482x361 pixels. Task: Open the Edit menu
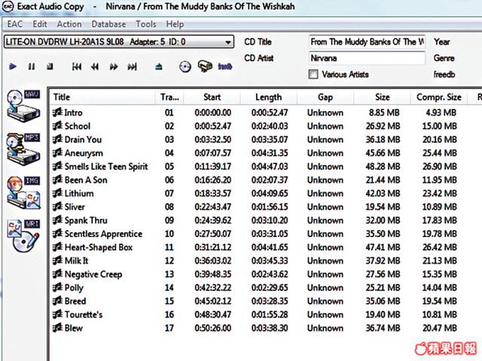(x=40, y=24)
